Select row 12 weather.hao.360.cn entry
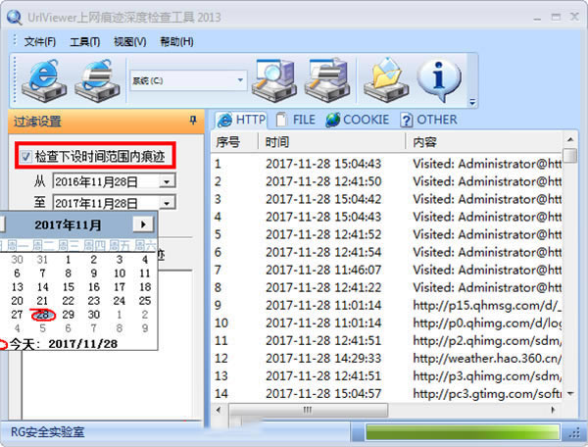 pos(387,358)
